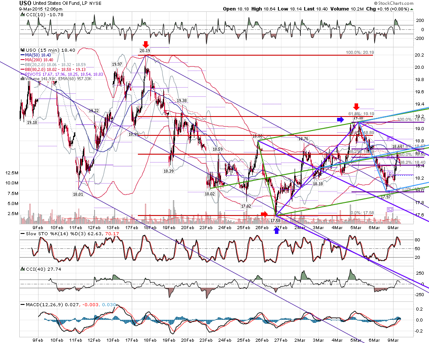Click the 19.97 price label
The width and height of the screenshot is (429, 343).
click(x=117, y=64)
